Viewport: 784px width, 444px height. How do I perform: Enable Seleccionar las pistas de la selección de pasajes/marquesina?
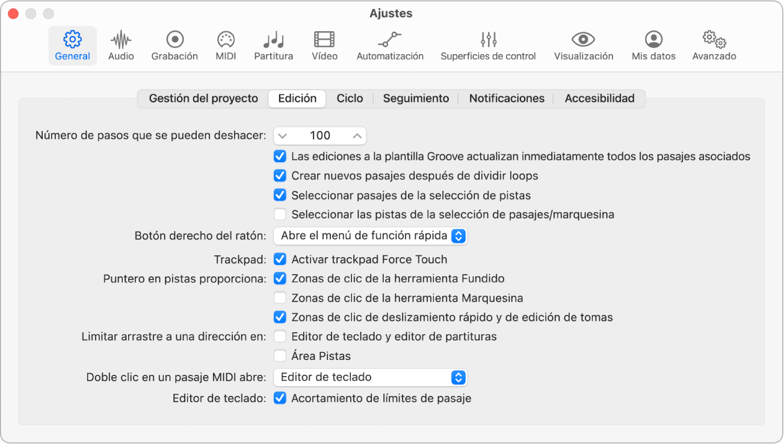pos(280,214)
